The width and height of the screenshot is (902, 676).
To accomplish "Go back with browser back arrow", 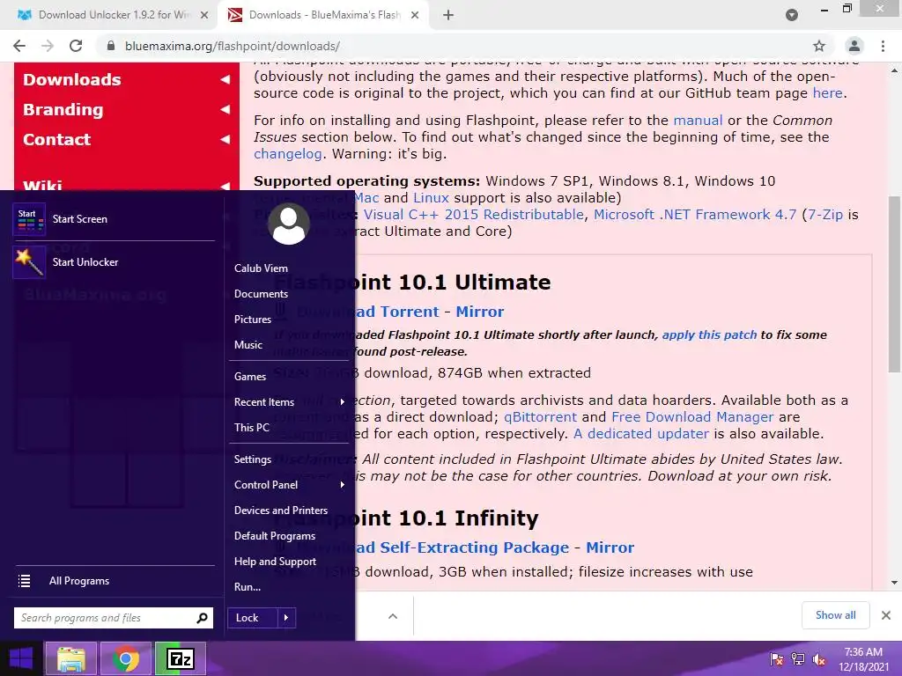I will [19, 46].
